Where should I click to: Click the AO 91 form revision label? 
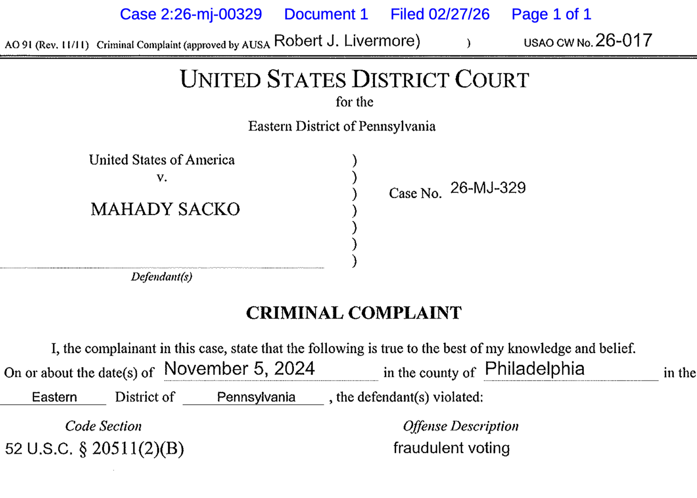(47, 45)
